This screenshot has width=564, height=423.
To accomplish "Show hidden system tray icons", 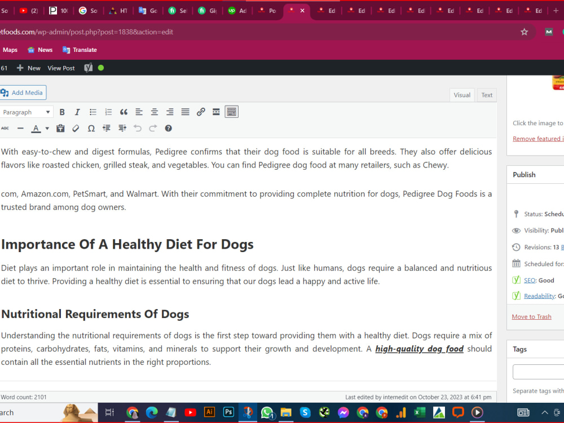I will [x=545, y=413].
